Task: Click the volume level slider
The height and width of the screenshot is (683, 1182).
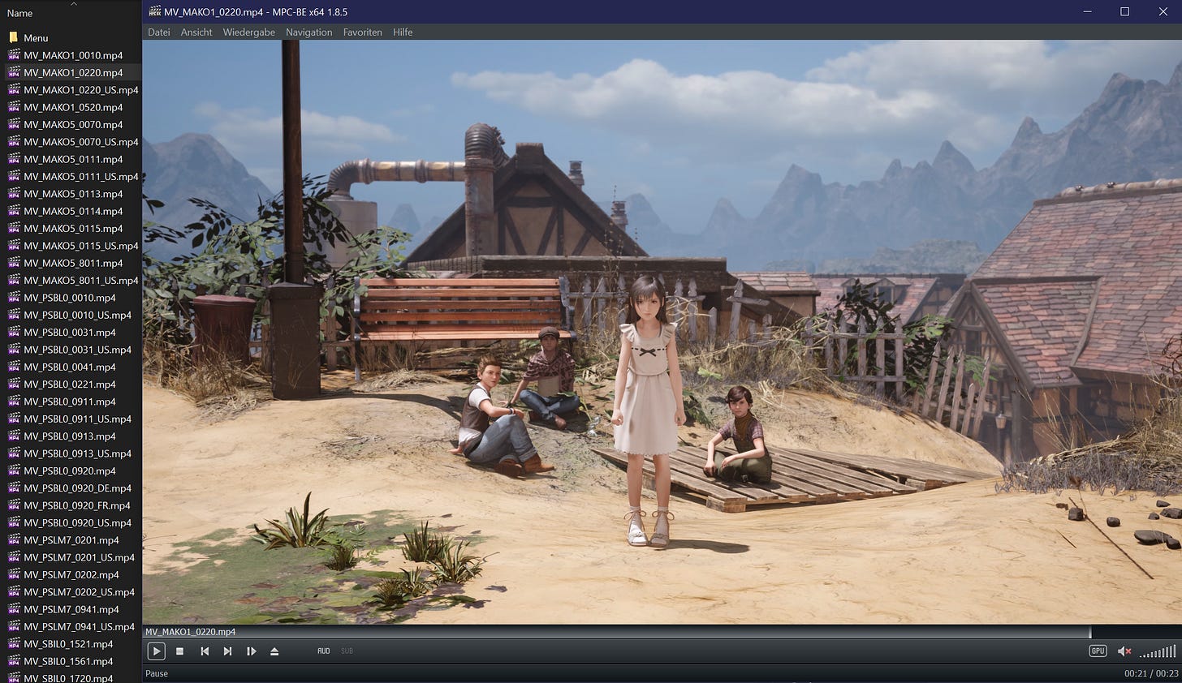Action: click(x=1158, y=651)
